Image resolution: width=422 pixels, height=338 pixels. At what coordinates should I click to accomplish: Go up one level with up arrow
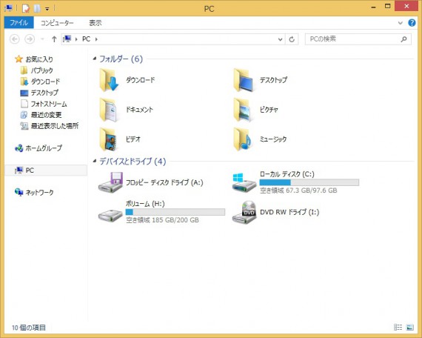[x=54, y=39]
